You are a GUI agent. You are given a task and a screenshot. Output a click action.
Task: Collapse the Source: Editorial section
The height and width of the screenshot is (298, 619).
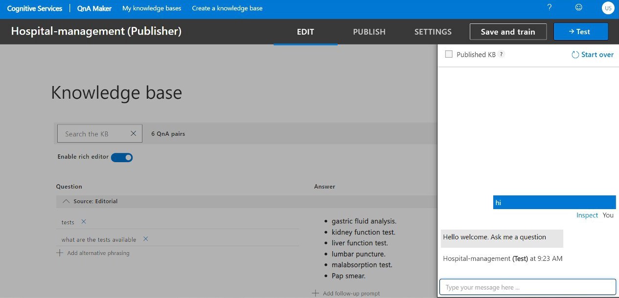(x=67, y=201)
